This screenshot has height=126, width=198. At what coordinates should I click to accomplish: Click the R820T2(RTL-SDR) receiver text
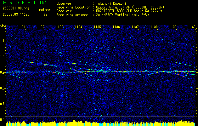coord(129,11)
